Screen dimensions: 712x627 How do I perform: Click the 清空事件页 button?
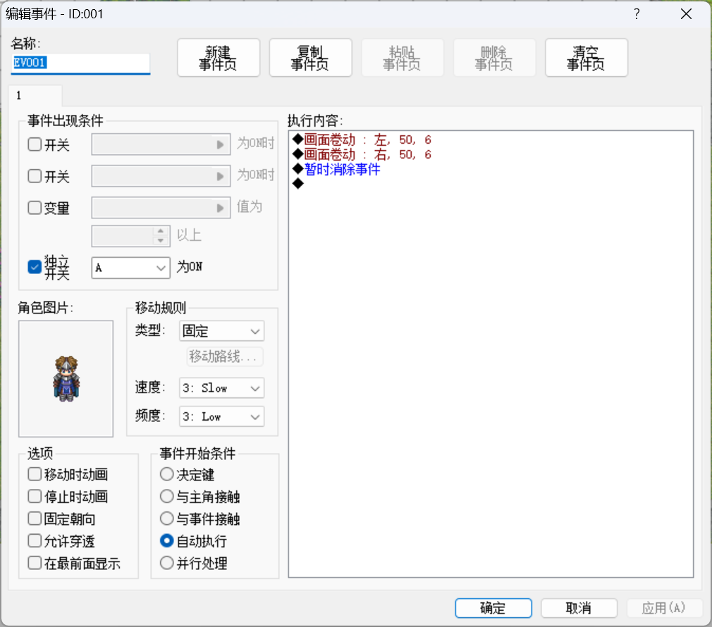[587, 58]
